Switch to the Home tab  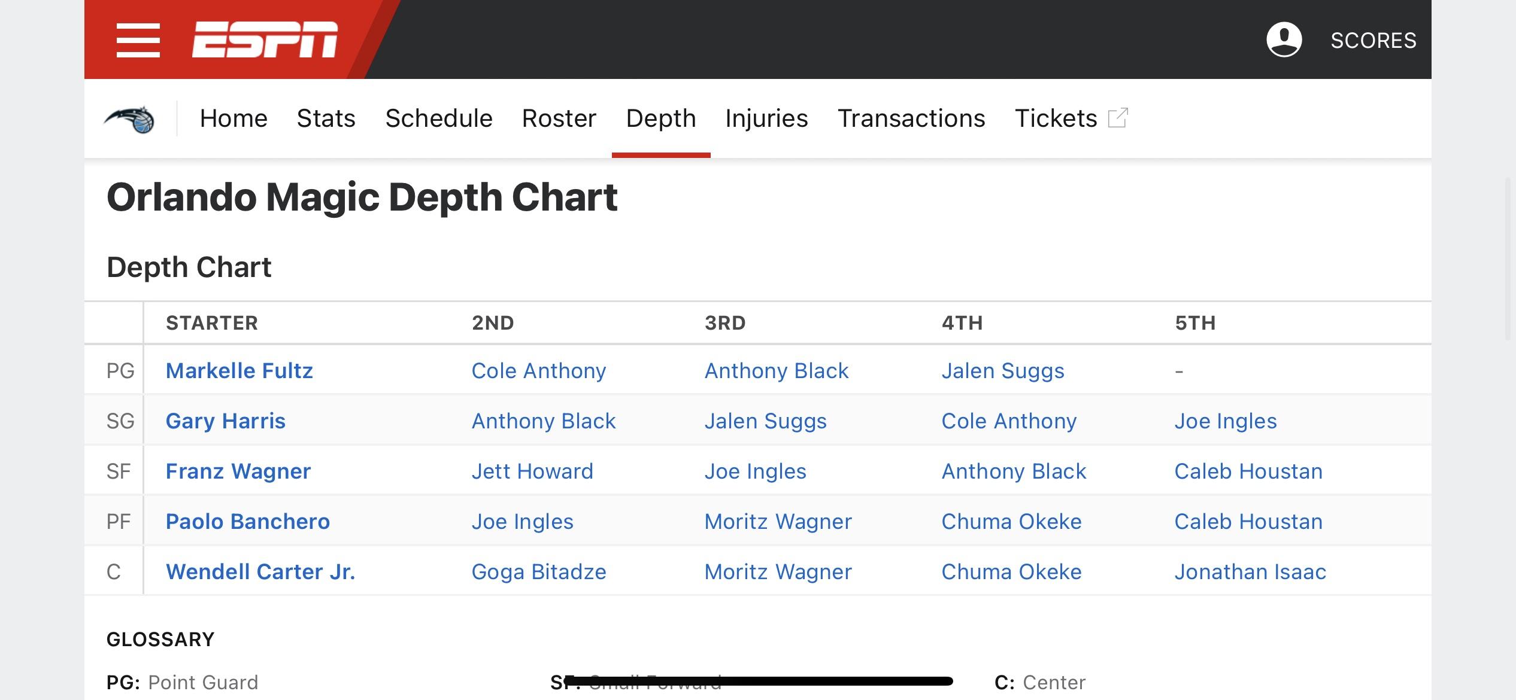[234, 118]
